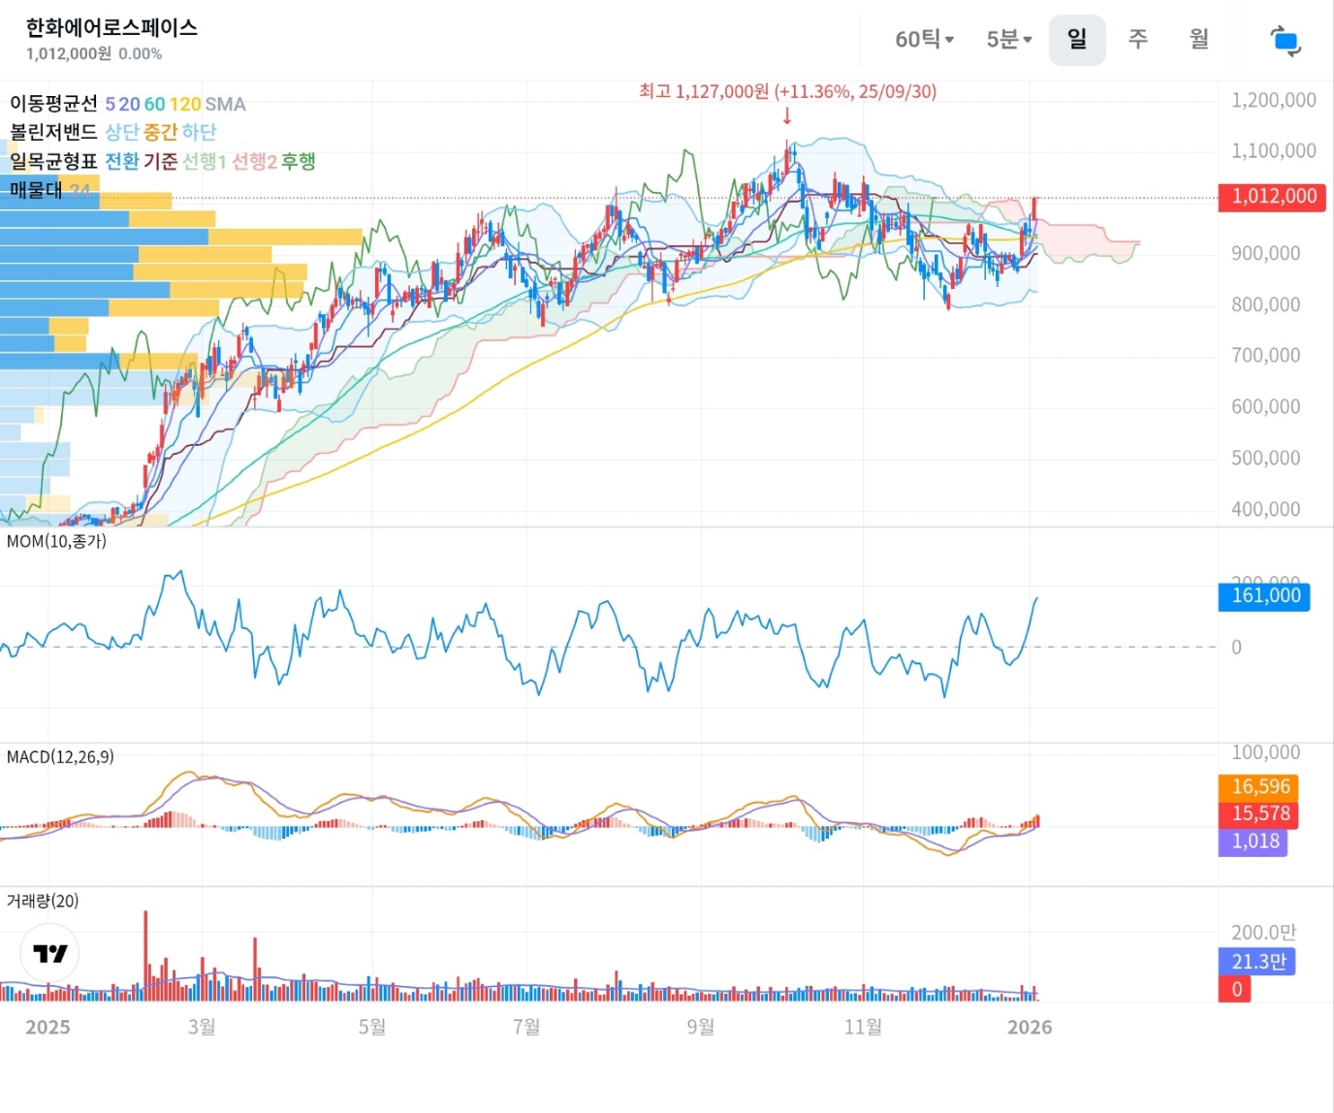Screen dimensions: 1334x1113
Task: Open the 60틱 tick interval dropdown
Action: coord(924,40)
